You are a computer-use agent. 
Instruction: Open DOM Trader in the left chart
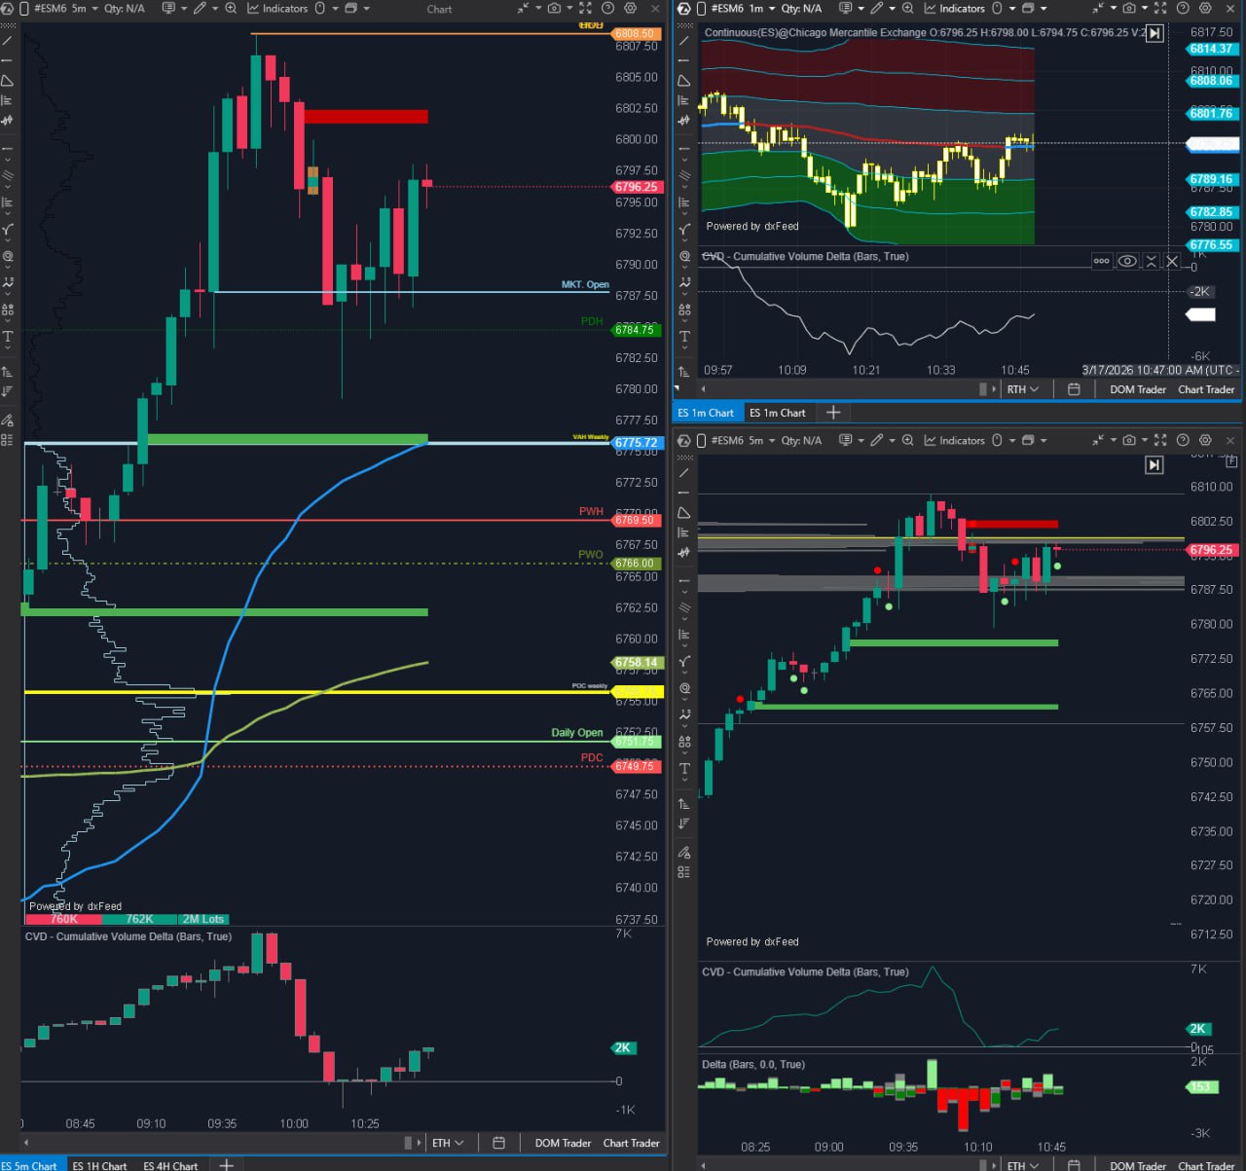coord(563,1143)
